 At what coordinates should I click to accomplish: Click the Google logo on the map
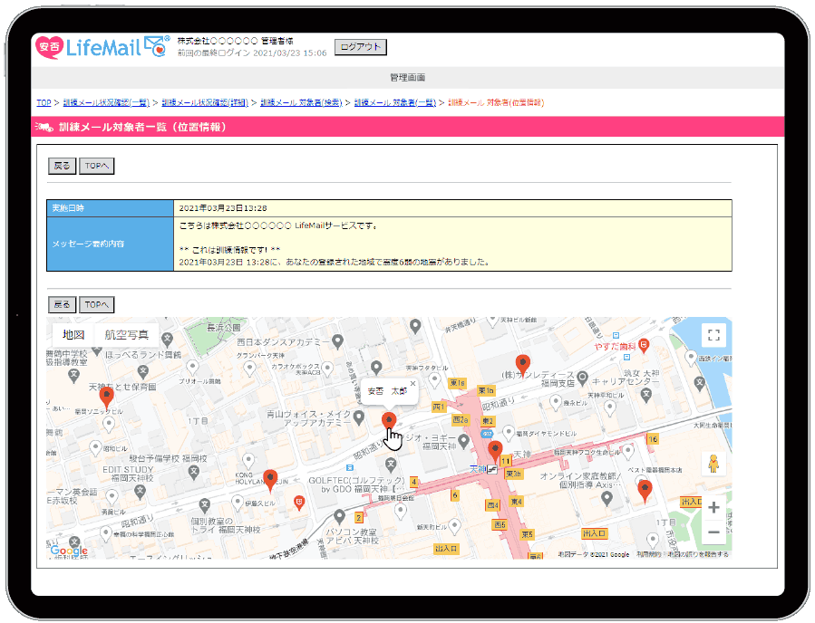point(69,551)
